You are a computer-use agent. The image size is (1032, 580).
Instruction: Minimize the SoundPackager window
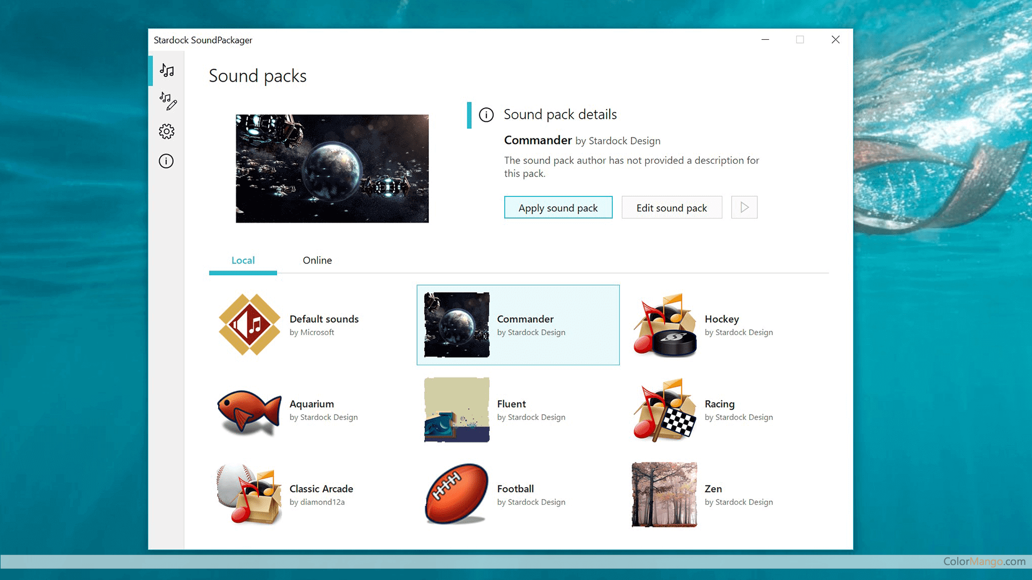[x=765, y=40]
